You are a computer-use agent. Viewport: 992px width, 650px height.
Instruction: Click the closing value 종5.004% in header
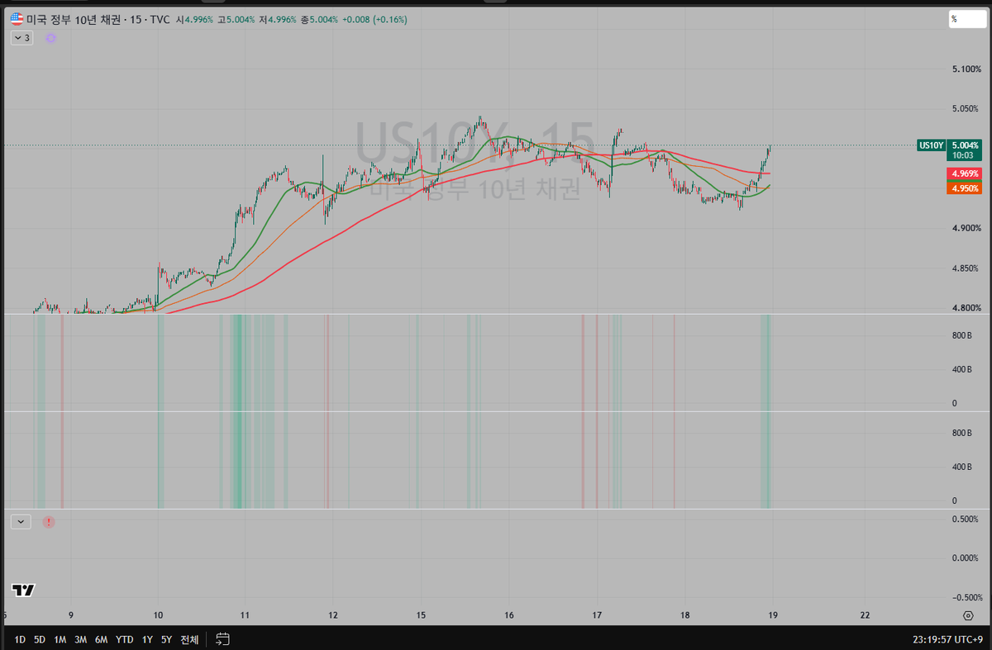318,19
